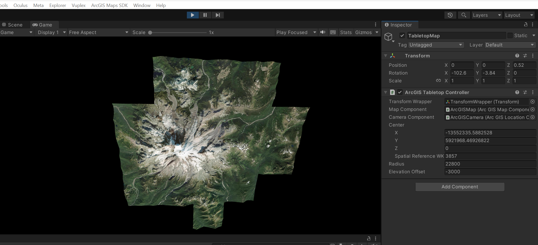Collapse the Transform component foldout
This screenshot has height=245, width=538.
click(x=385, y=56)
